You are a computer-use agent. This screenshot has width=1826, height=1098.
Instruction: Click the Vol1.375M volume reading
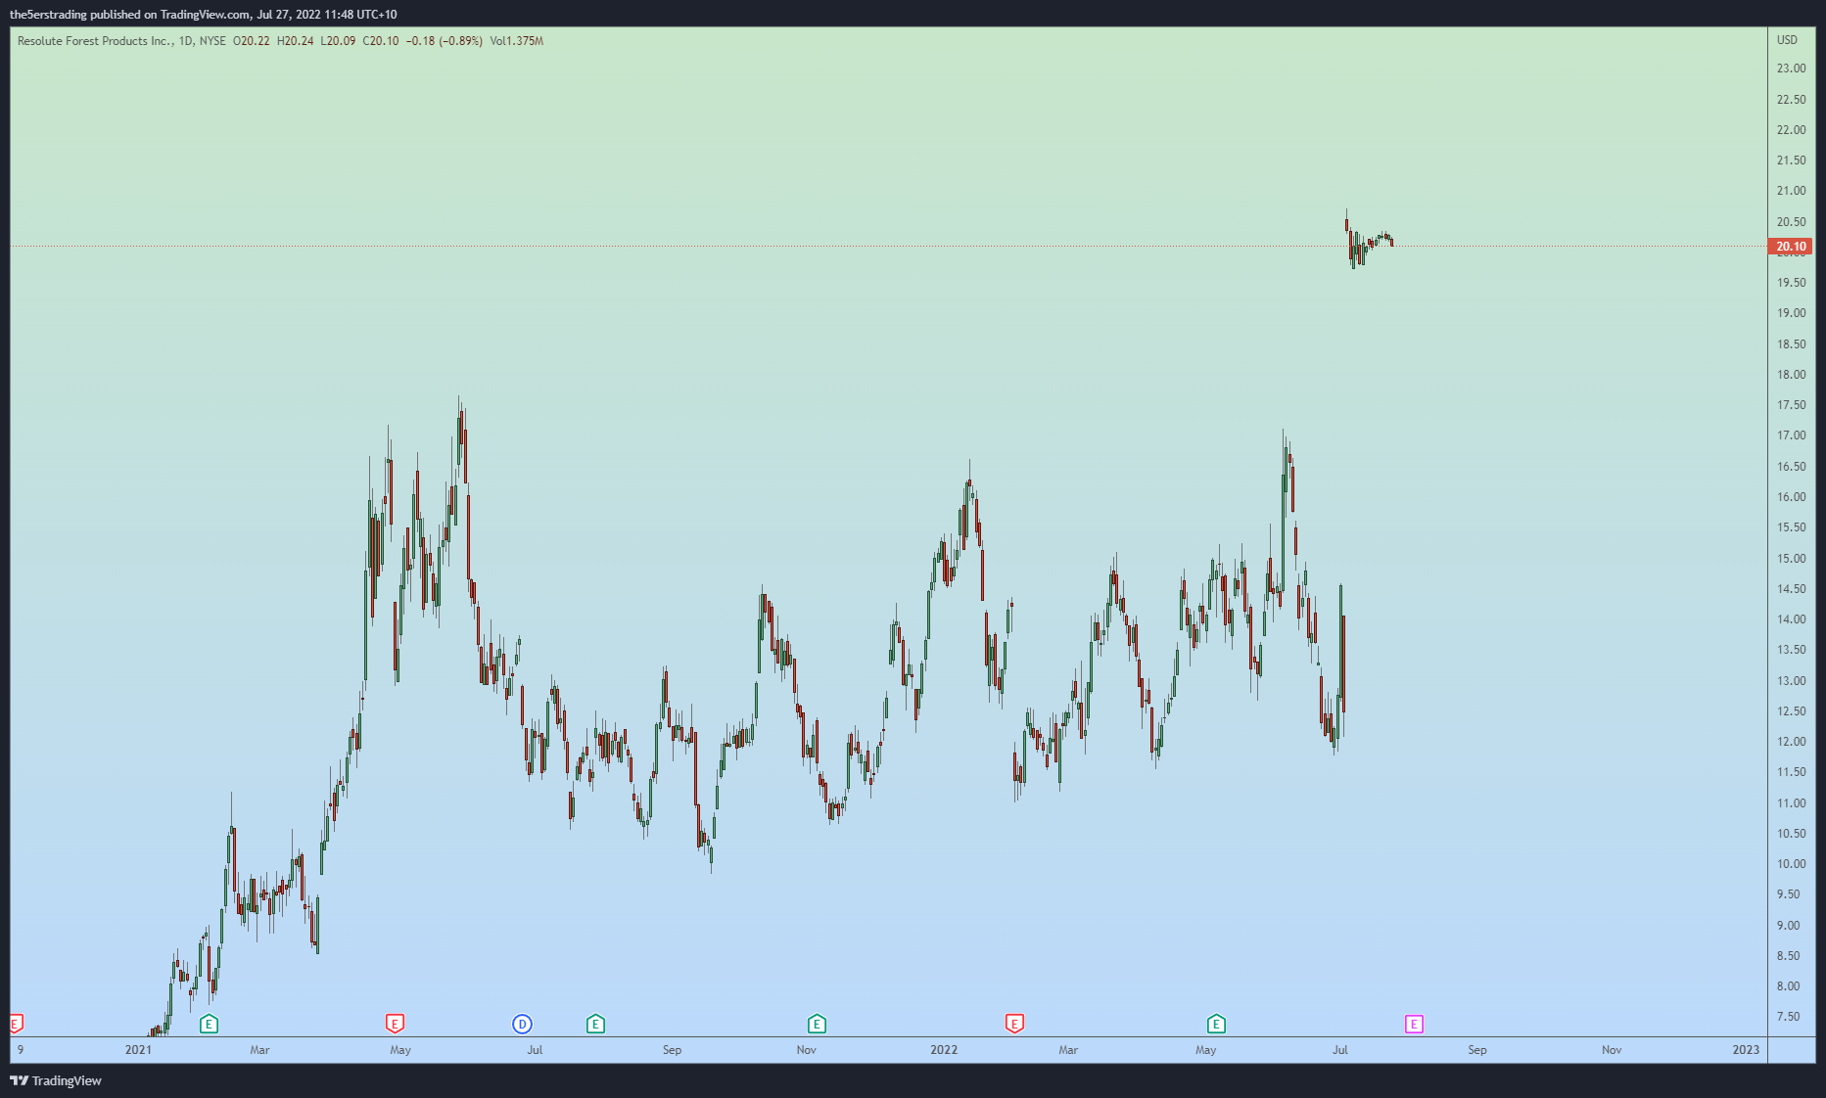pyautogui.click(x=517, y=41)
